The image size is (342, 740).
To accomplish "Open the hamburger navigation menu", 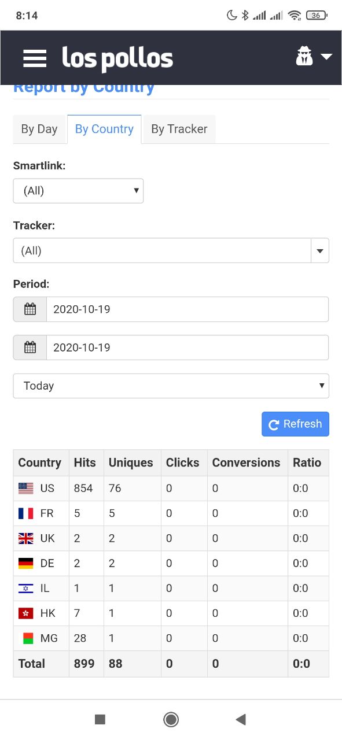I will coord(35,58).
